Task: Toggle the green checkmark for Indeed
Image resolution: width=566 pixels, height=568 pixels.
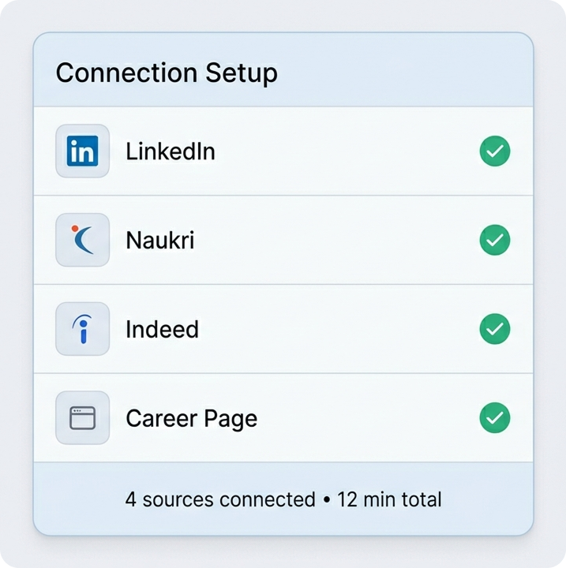Action: [x=495, y=328]
